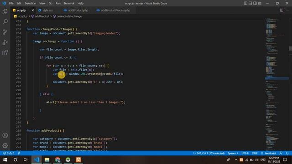The width and height of the screenshot is (292, 164).
Task: Click line number 272 in gutter
Action: [x=18, y=66]
